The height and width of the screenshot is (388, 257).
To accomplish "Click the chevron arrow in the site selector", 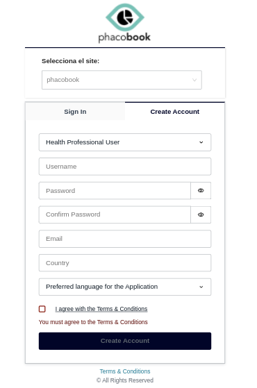I will click(194, 80).
